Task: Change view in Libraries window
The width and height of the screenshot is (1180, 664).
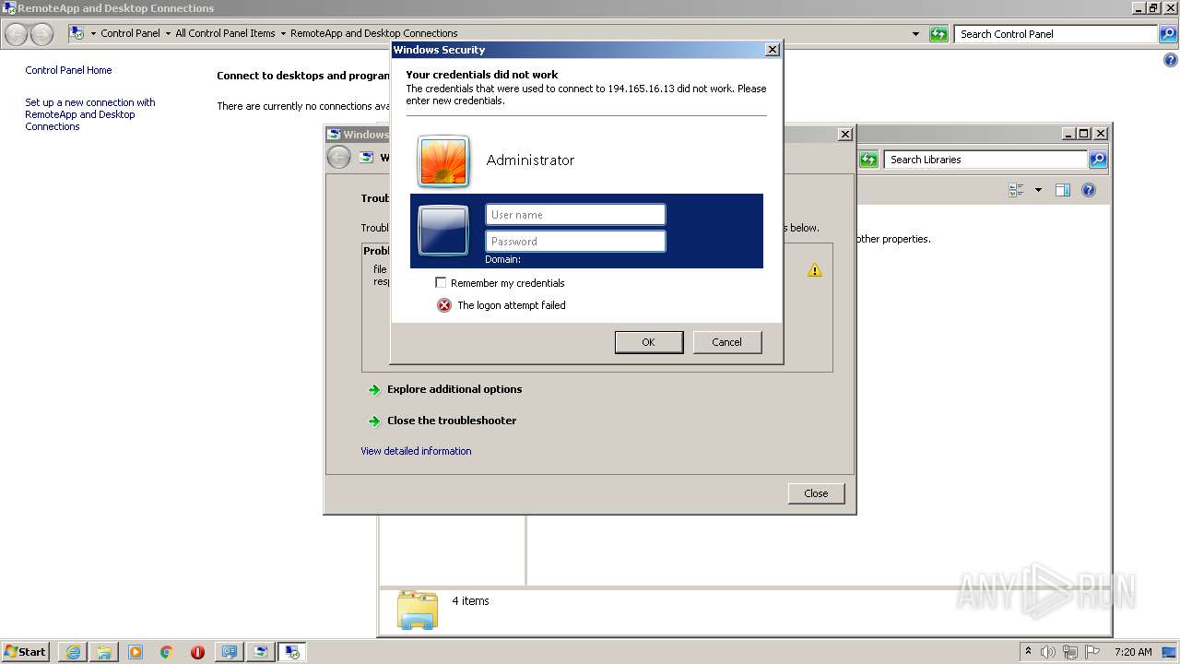Action: click(x=1016, y=190)
